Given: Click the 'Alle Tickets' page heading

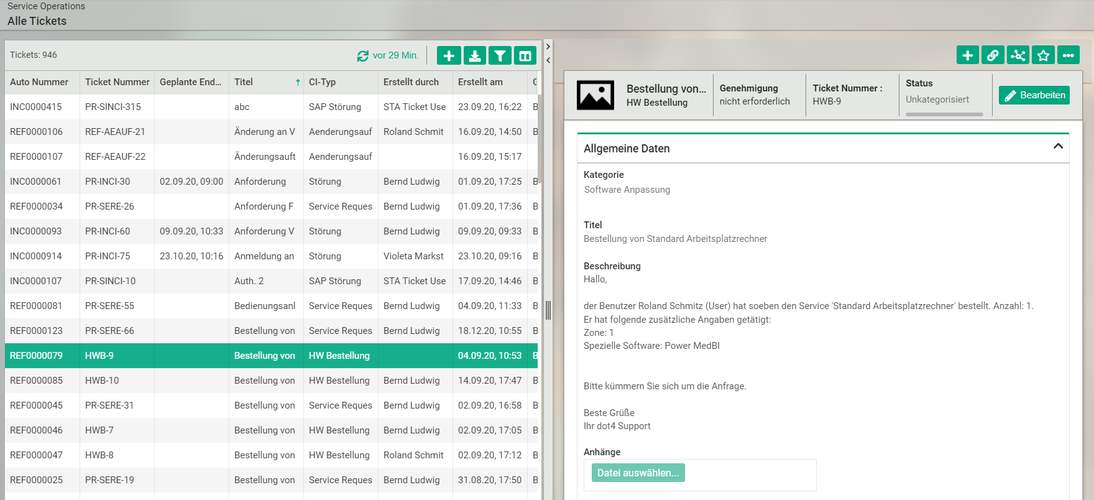Looking at the screenshot, I should (37, 21).
